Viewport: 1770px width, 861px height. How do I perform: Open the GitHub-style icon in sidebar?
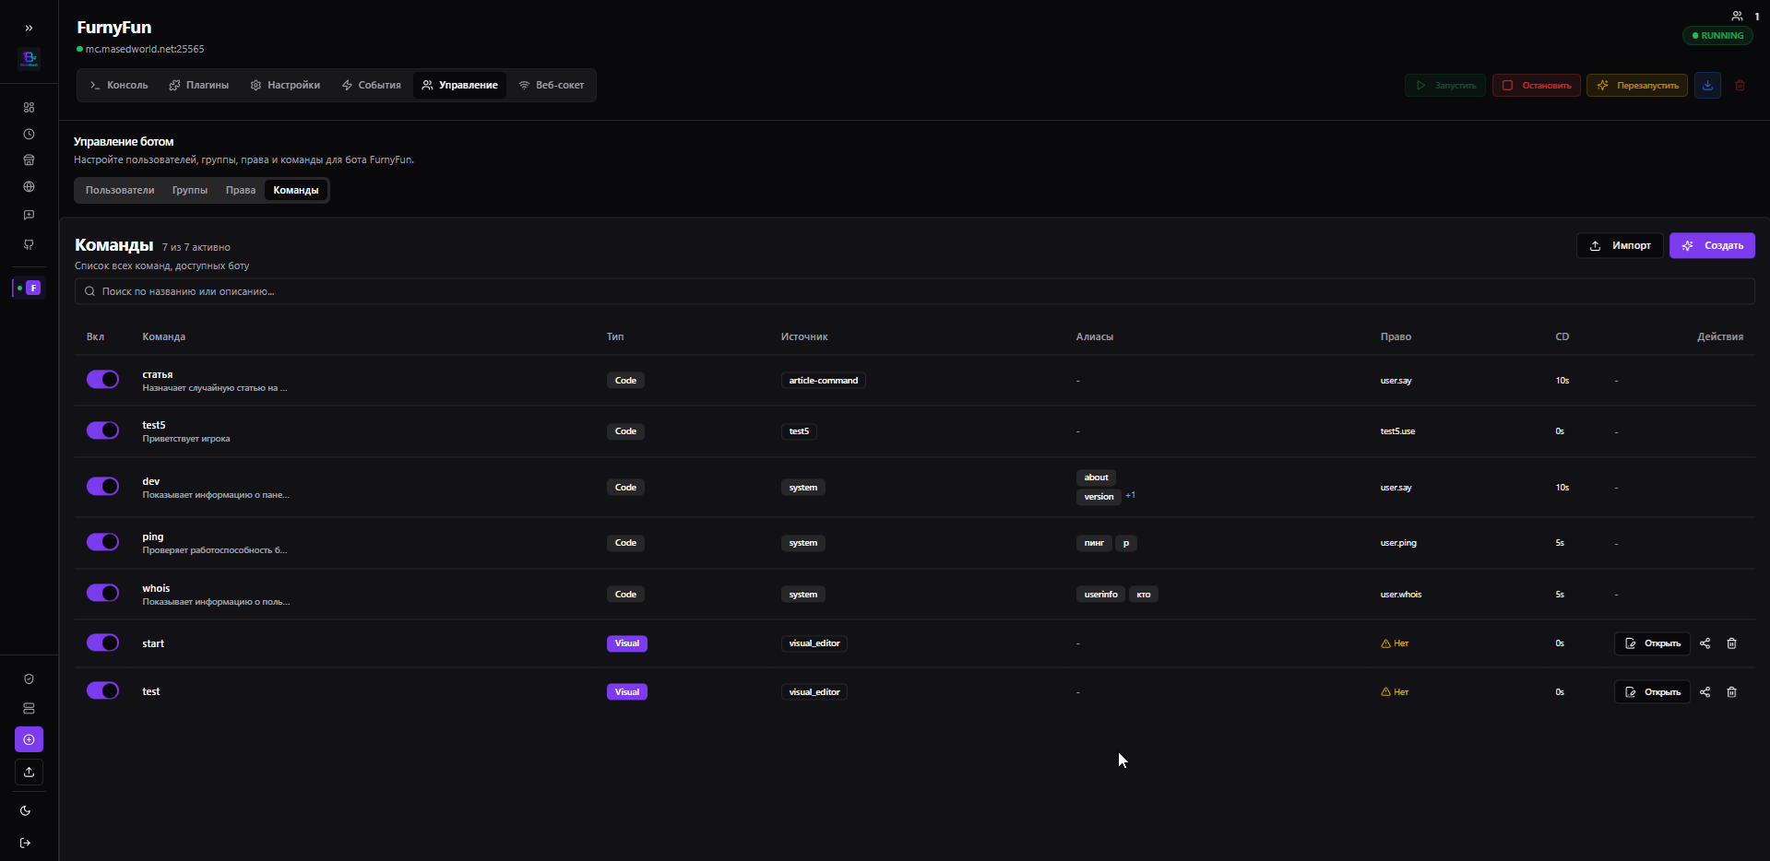(29, 244)
